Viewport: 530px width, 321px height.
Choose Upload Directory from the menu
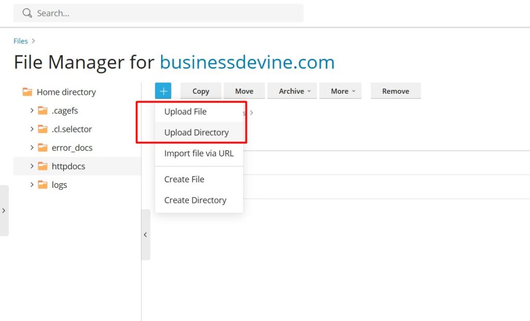[199, 133]
